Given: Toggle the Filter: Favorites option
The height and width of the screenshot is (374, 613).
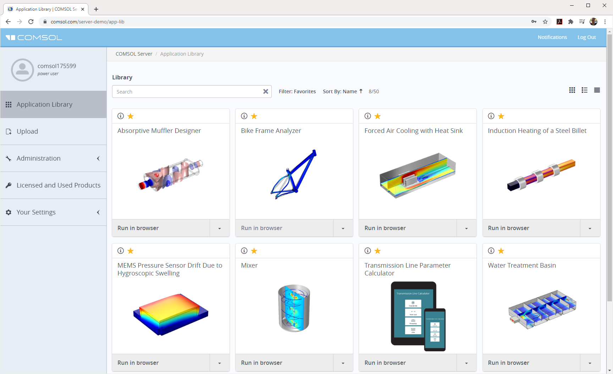Looking at the screenshot, I should pos(297,91).
